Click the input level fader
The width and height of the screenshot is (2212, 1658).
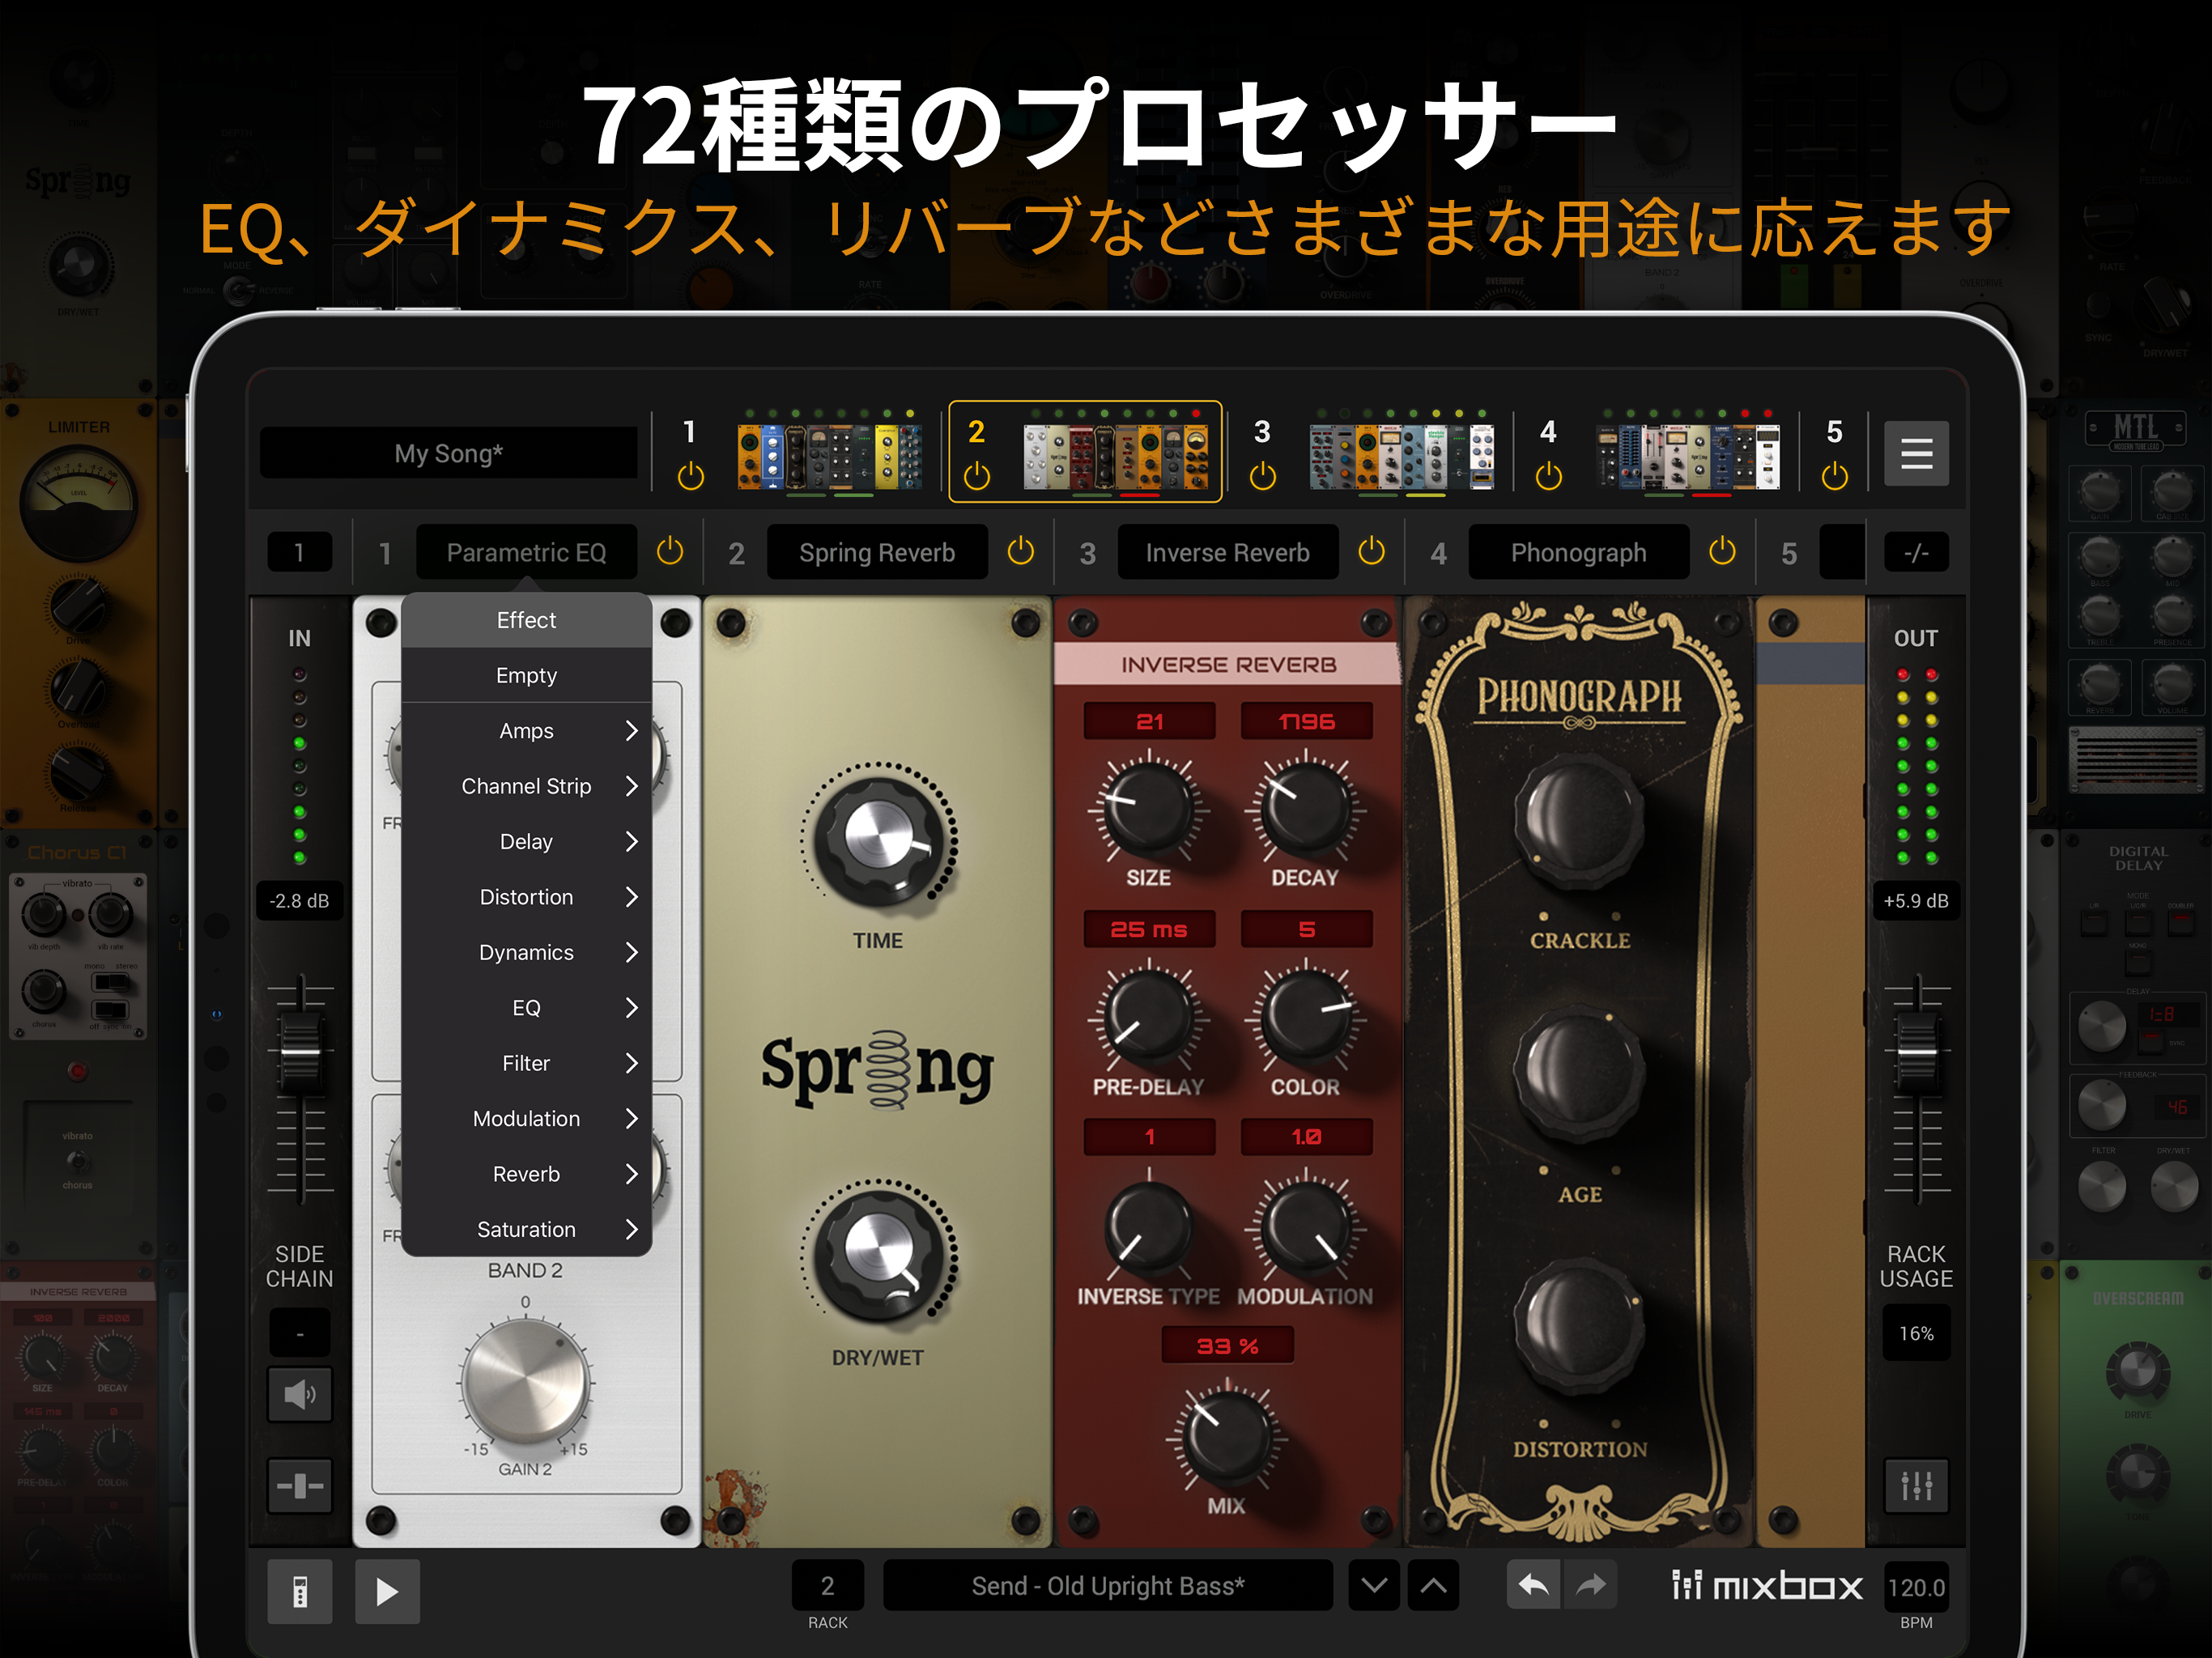[x=299, y=1049]
